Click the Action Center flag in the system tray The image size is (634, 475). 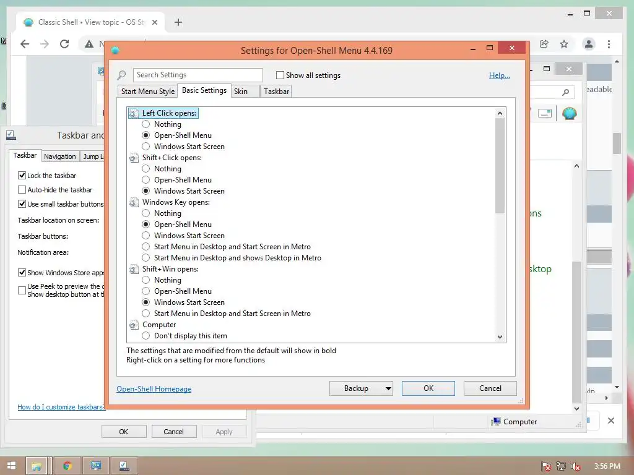point(545,466)
